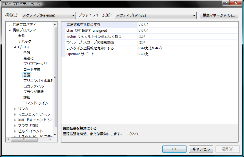The width and height of the screenshot is (244, 157).
Task: Click the tree's horizontal scrollbar right arrow
Action: [51, 139]
